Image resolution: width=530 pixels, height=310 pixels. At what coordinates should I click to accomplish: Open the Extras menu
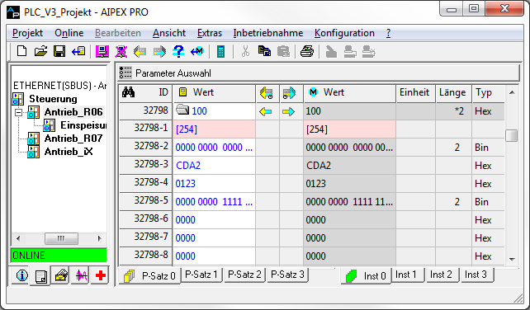coord(210,33)
